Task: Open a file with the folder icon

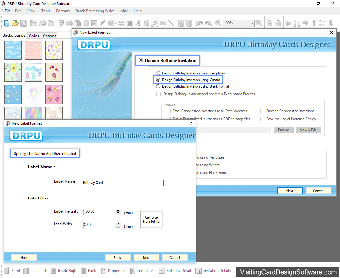Action: click(x=15, y=23)
